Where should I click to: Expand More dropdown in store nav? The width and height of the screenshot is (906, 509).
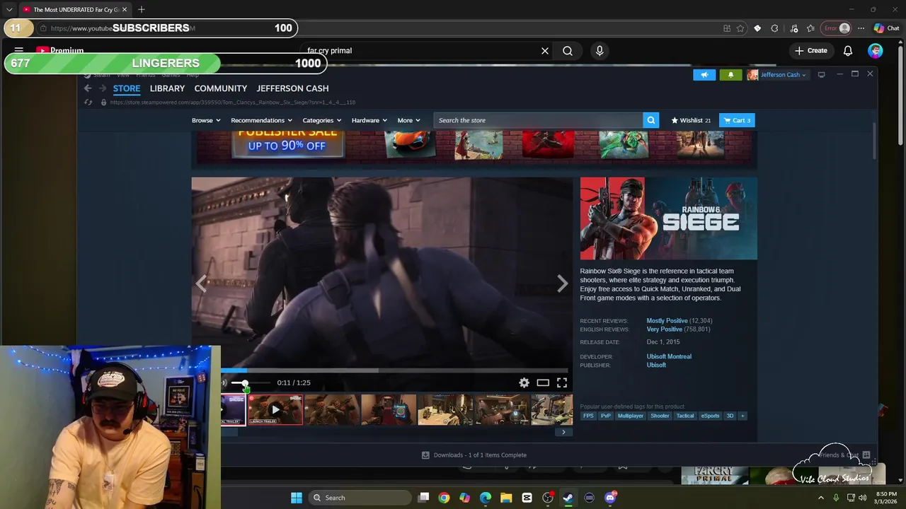click(408, 120)
